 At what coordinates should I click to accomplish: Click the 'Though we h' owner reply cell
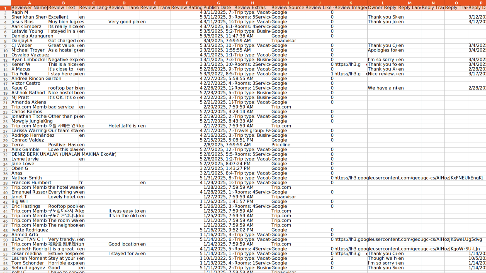click(383, 258)
